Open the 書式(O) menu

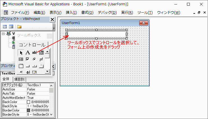point(87,13)
